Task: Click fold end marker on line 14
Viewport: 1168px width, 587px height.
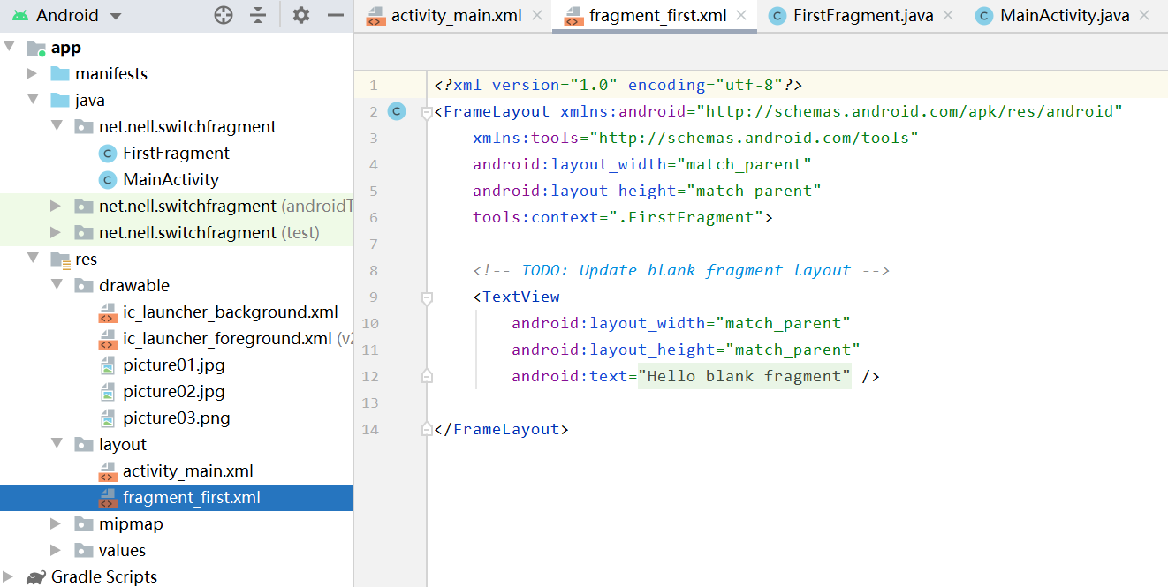Action: coord(427,429)
